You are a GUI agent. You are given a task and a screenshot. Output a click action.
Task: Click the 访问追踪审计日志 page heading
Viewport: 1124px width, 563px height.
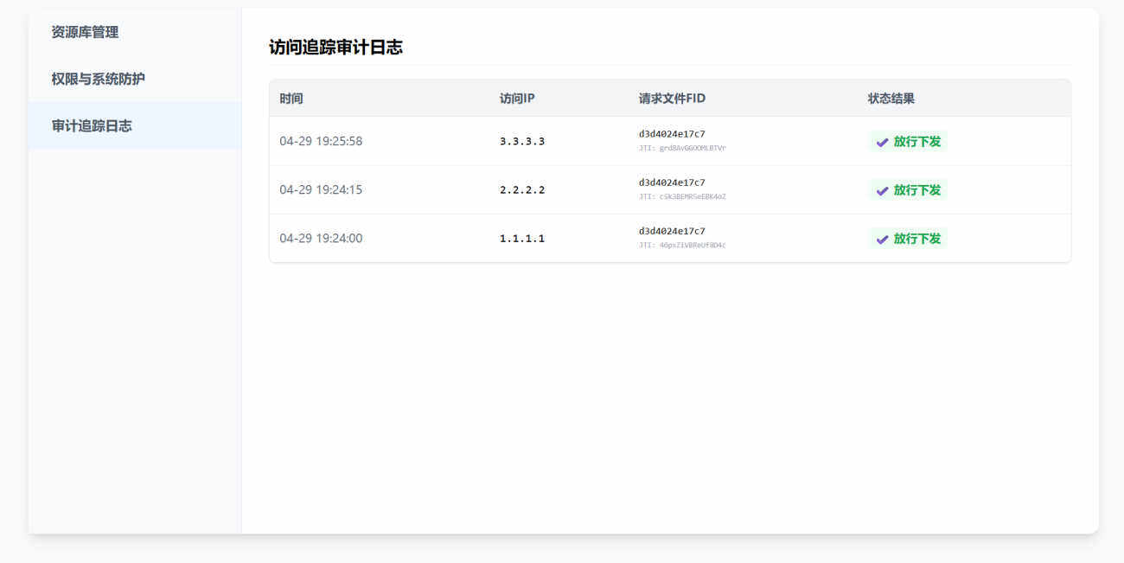click(335, 48)
